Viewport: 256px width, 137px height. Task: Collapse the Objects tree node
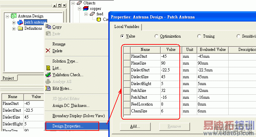tap(73, 3)
